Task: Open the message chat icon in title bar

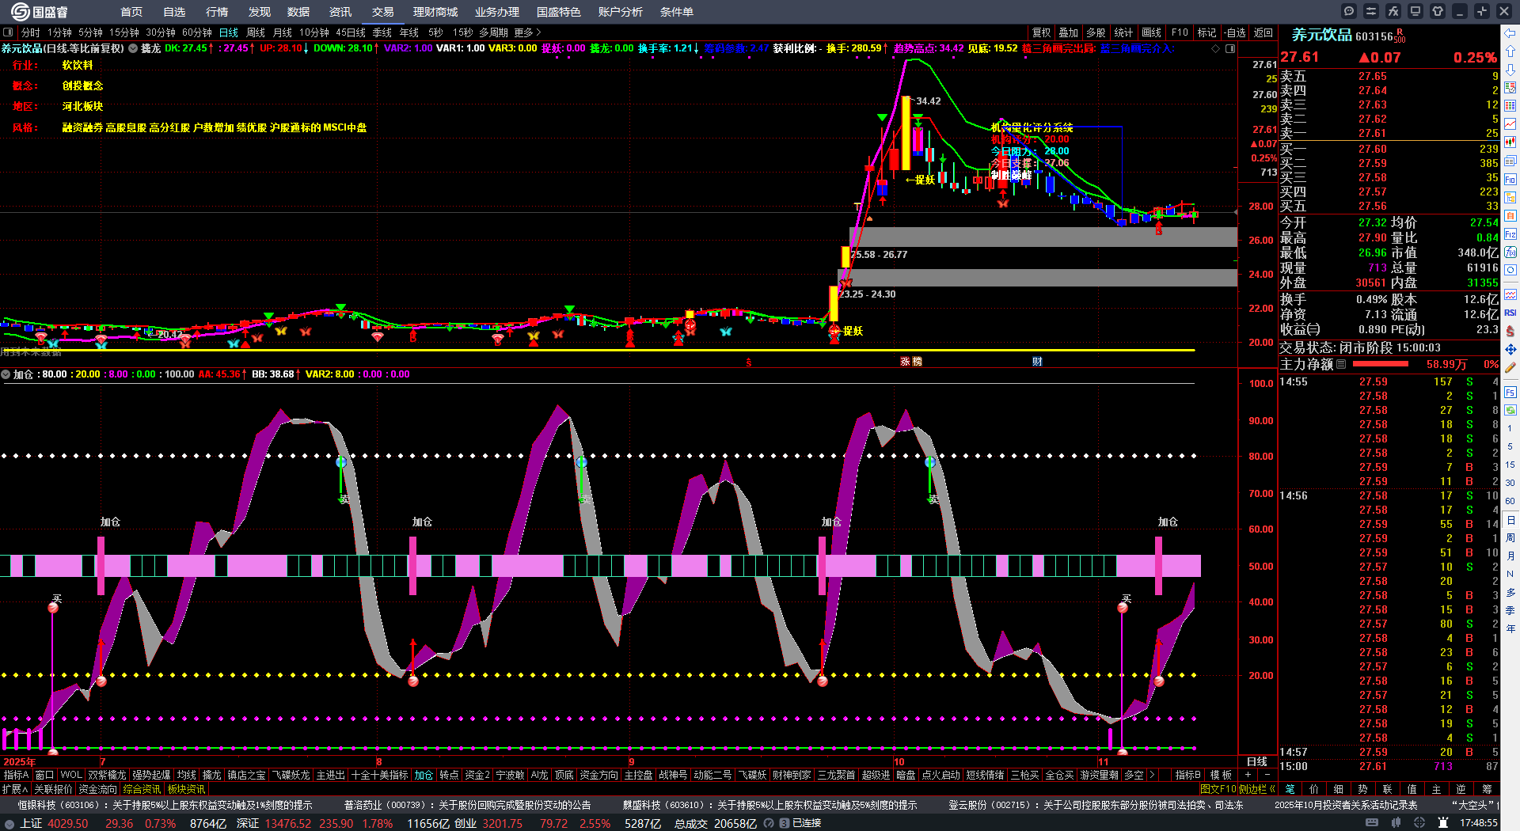Action: [1349, 11]
